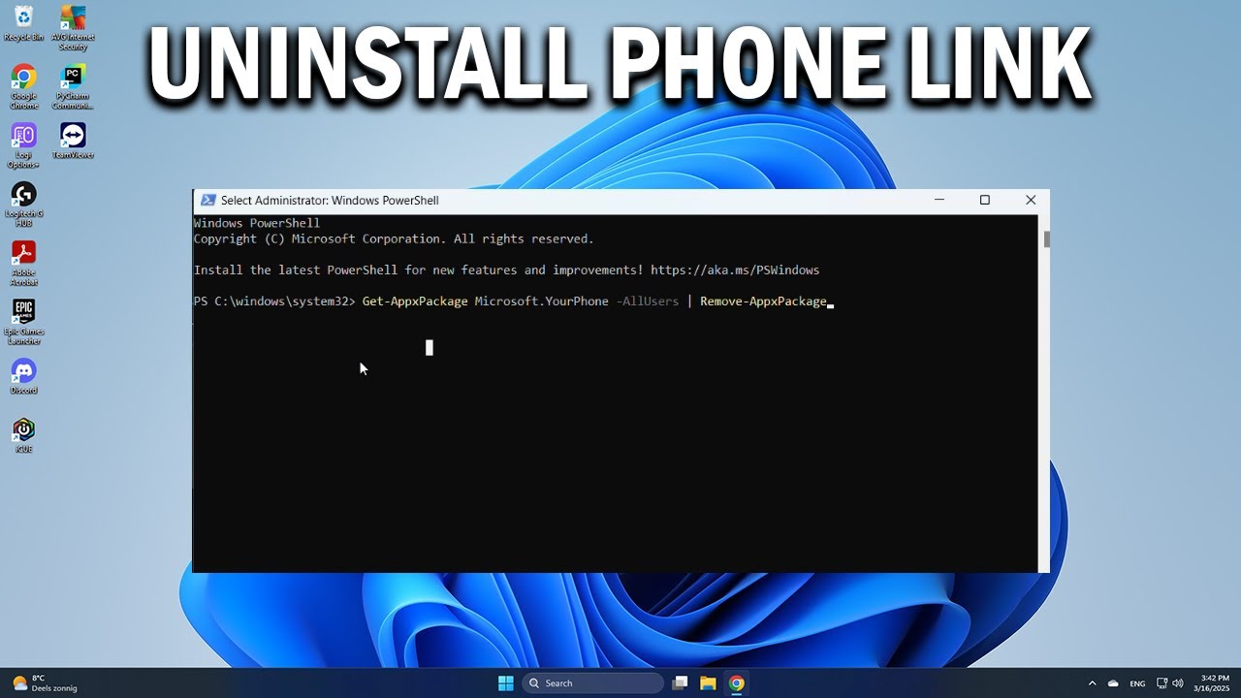Show hidden system tray icons
The image size is (1241, 698).
(1092, 683)
